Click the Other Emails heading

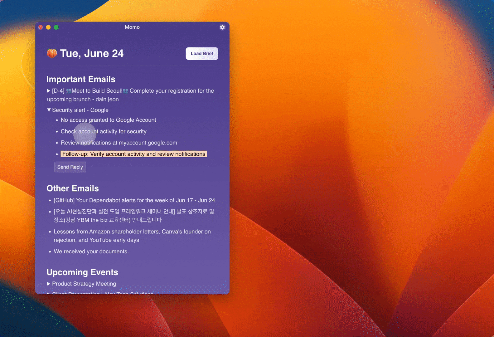click(x=73, y=188)
